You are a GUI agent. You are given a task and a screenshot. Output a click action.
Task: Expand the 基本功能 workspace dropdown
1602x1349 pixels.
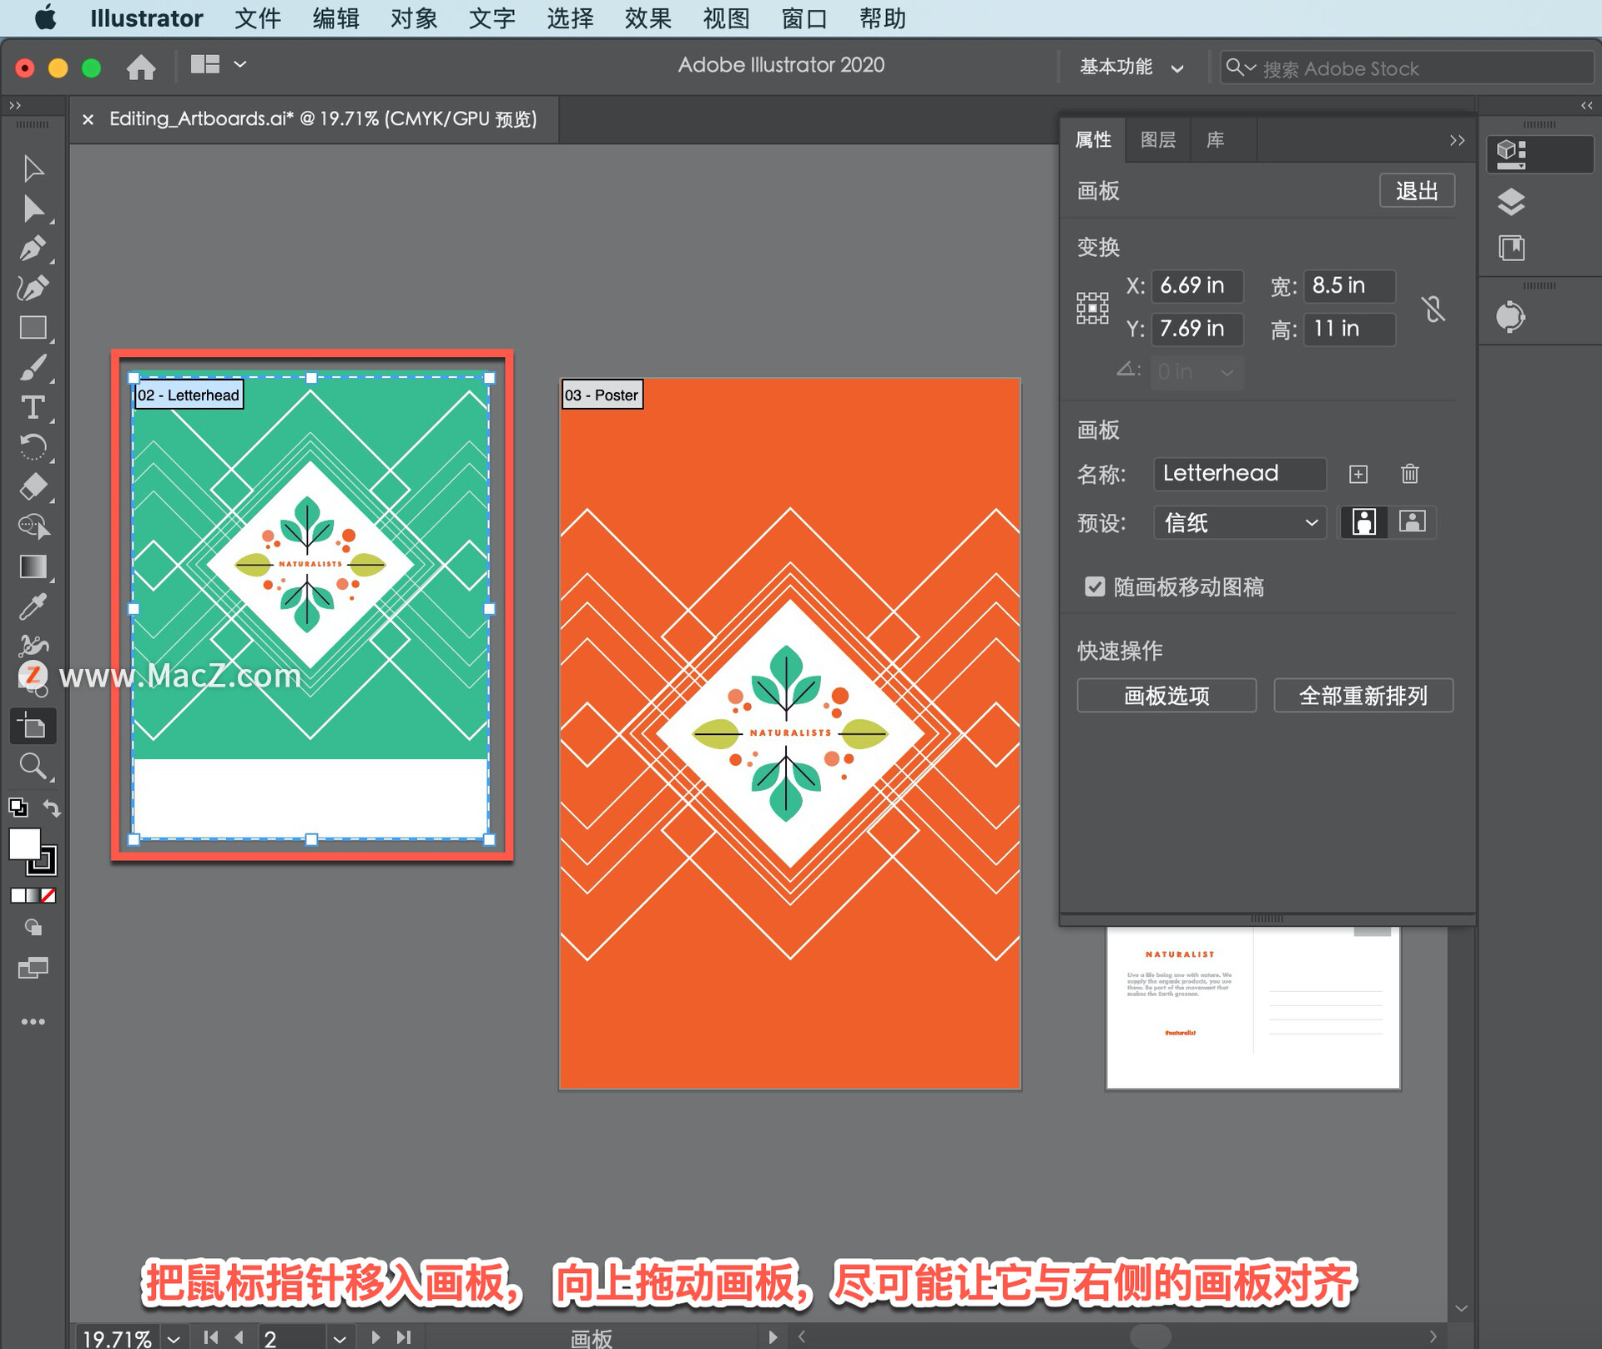click(x=1131, y=68)
